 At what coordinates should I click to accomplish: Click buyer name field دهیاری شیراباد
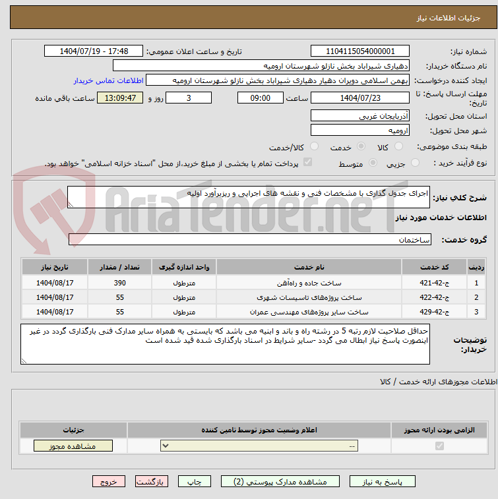261,65
